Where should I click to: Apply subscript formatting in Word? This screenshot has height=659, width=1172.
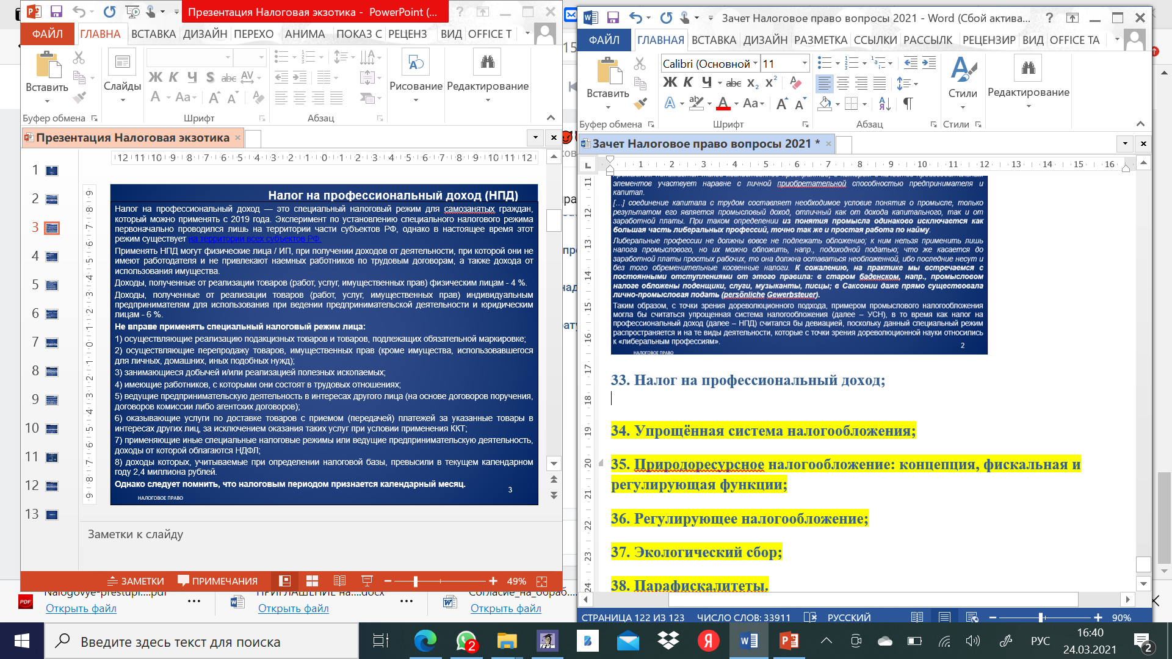(x=753, y=82)
